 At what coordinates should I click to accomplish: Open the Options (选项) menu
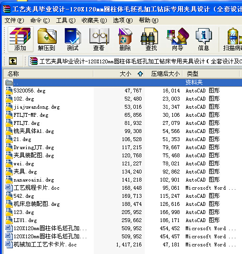point(123,20)
